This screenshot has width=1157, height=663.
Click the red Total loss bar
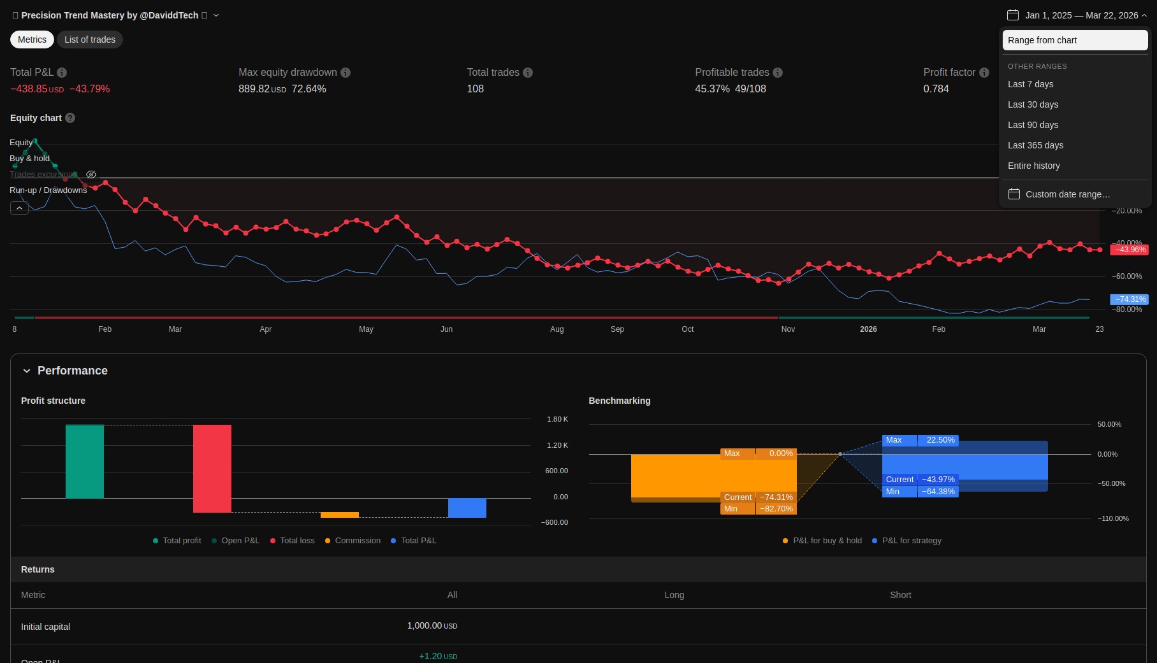point(212,468)
